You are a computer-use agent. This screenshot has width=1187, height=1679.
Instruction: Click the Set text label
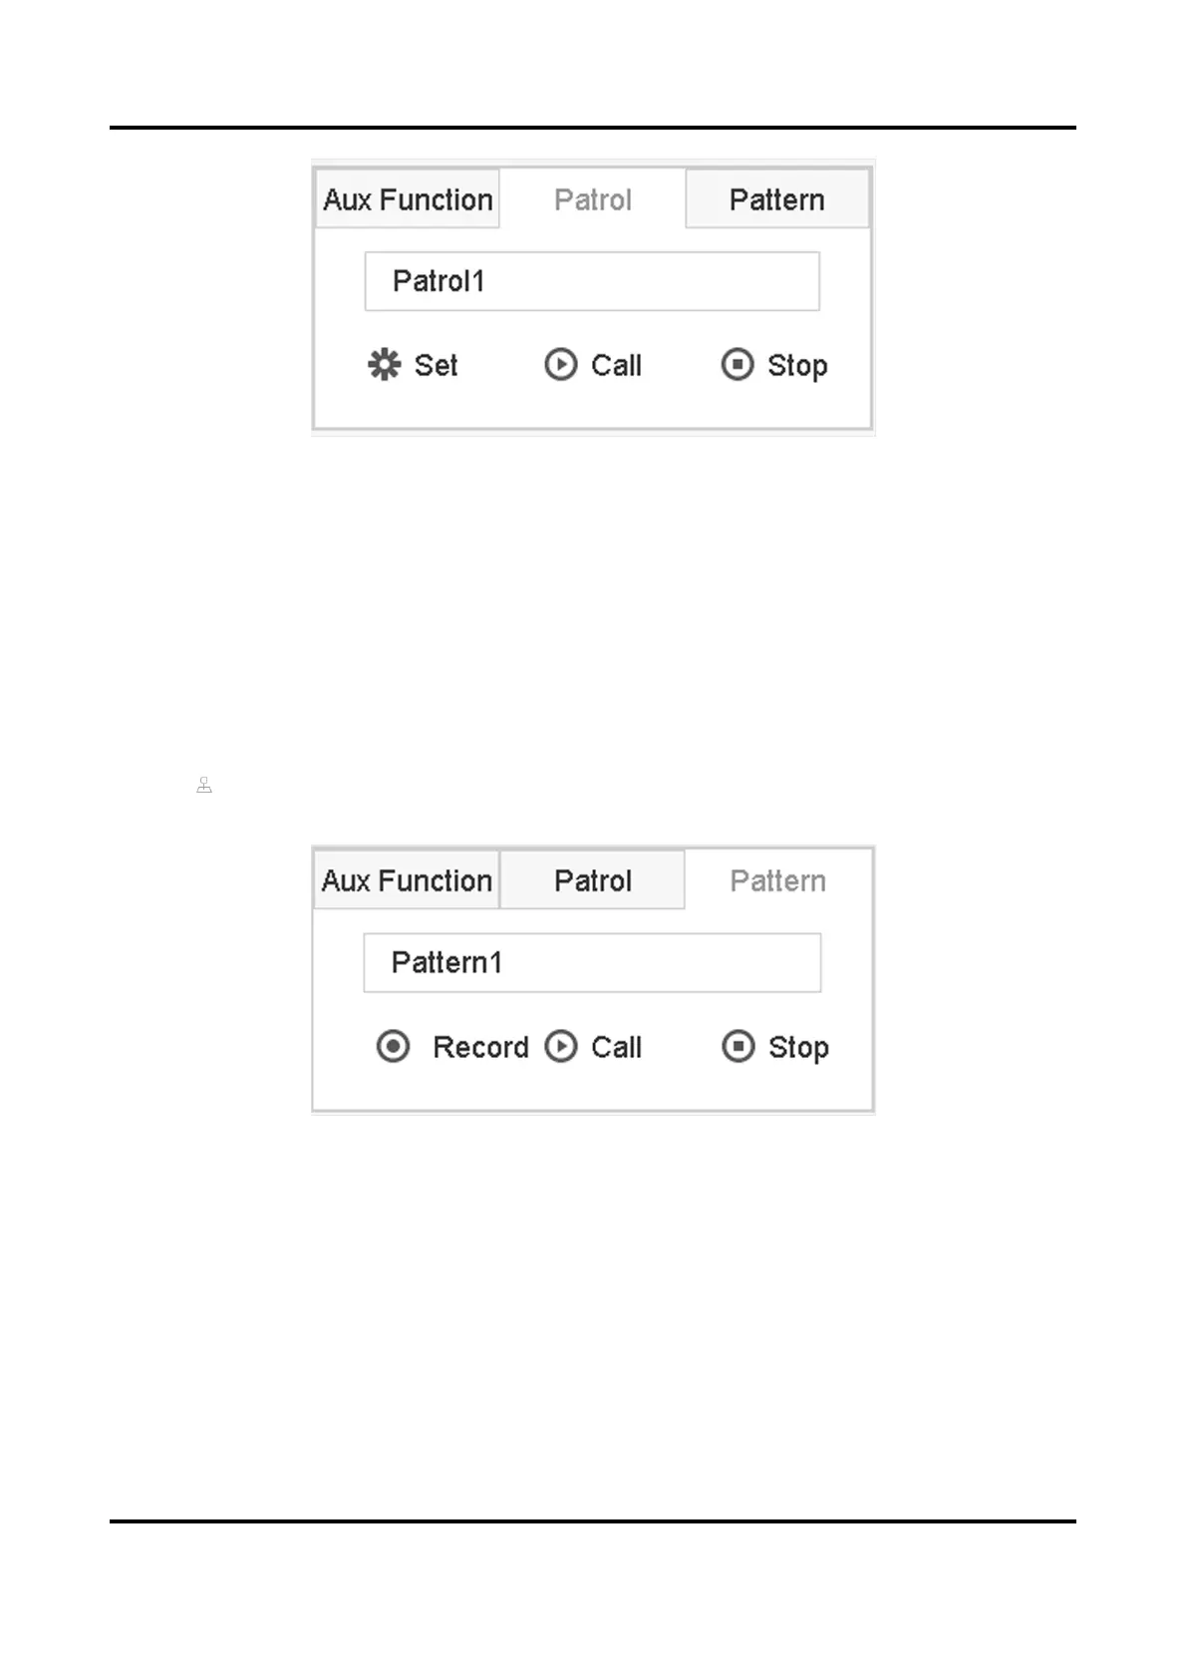pos(436,366)
